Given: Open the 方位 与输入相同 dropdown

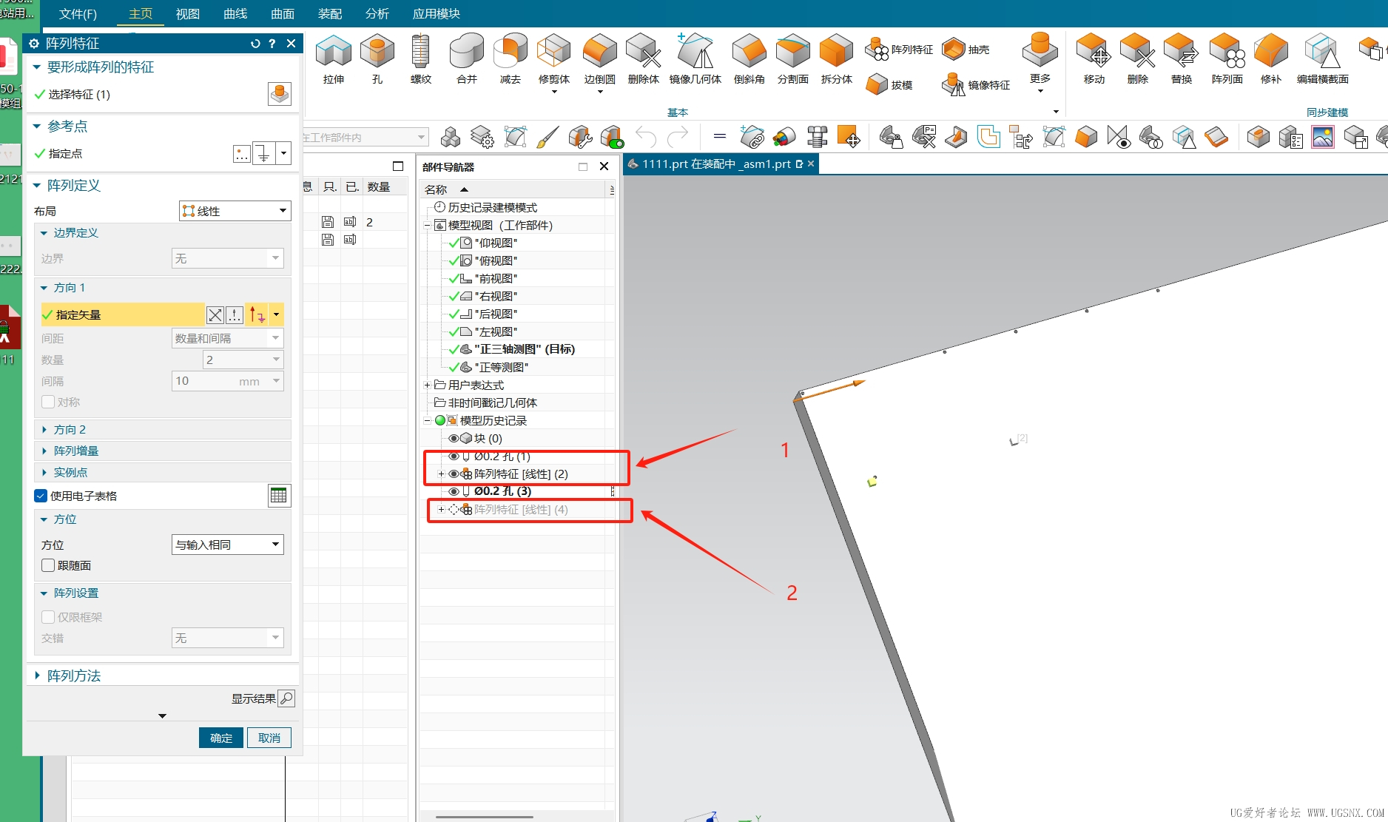Looking at the screenshot, I should point(228,545).
